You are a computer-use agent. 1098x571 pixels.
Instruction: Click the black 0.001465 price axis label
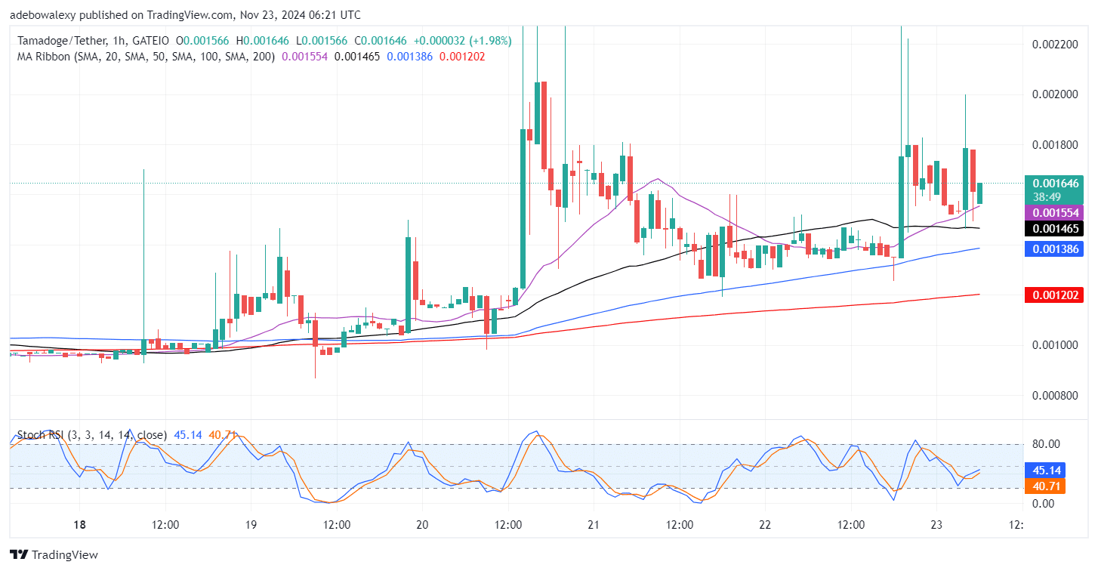tap(1054, 227)
